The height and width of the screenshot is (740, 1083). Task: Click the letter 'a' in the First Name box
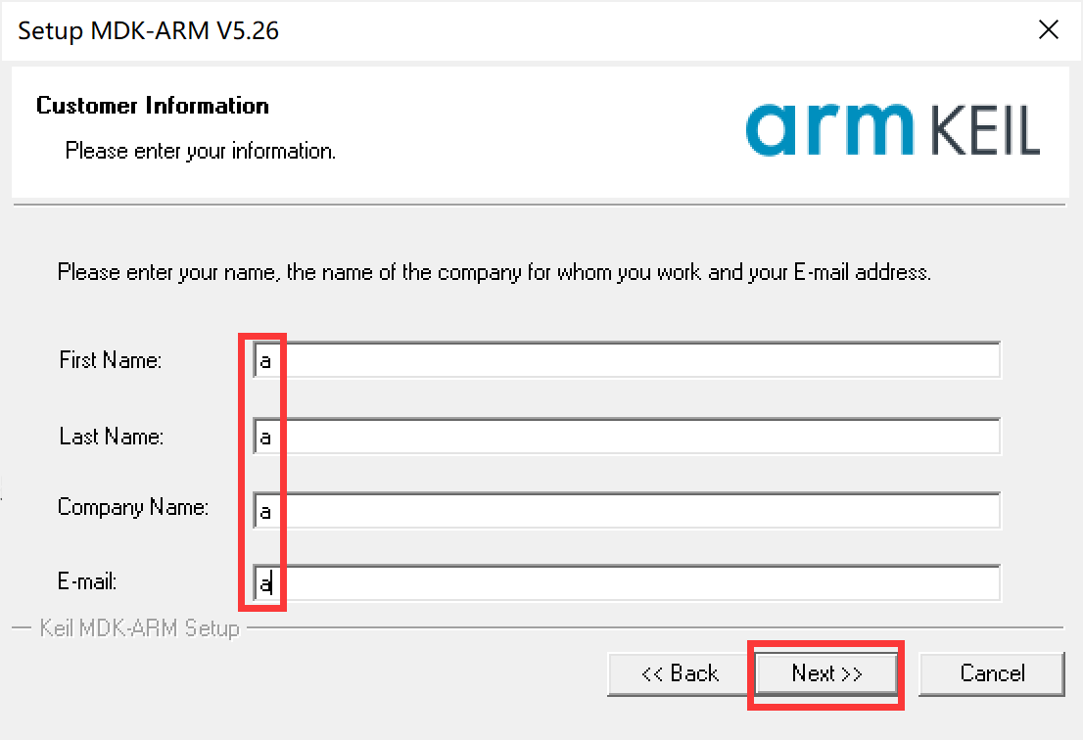(x=265, y=361)
